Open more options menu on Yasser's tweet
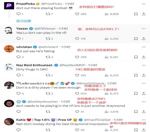Screen dimensions: 150x132 144,28
